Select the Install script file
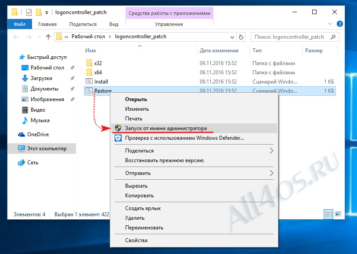This screenshot has height=254, width=357. tap(101, 82)
